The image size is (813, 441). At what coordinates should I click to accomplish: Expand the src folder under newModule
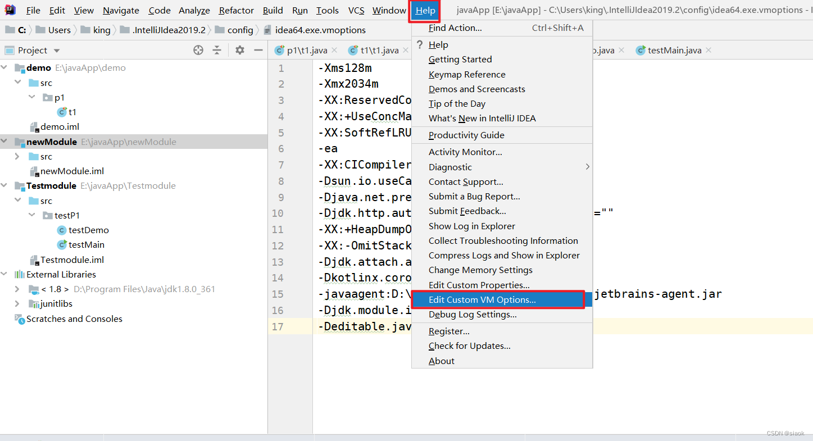coord(18,156)
